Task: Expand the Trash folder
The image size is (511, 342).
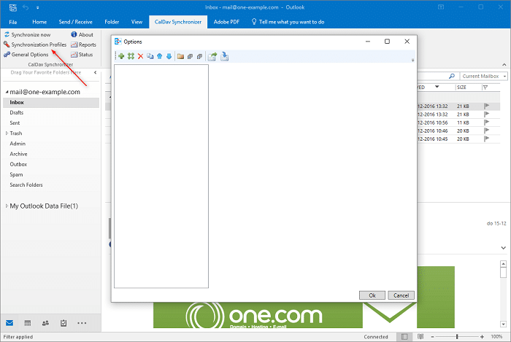Action: [7, 133]
